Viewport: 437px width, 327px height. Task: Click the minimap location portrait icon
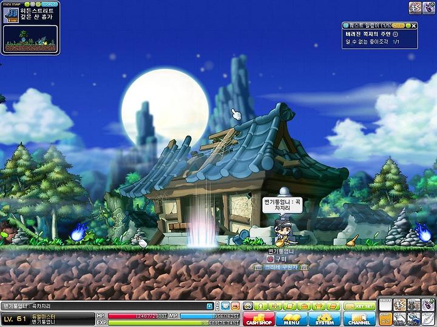[11, 15]
